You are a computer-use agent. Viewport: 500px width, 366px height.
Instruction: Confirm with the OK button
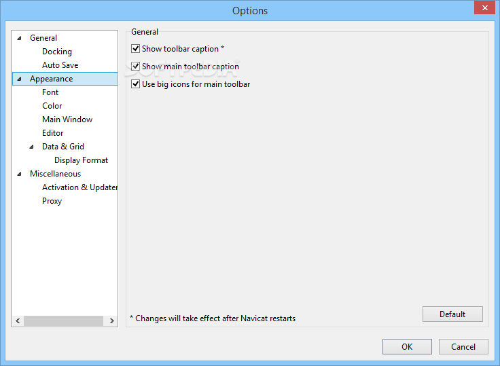coord(407,347)
